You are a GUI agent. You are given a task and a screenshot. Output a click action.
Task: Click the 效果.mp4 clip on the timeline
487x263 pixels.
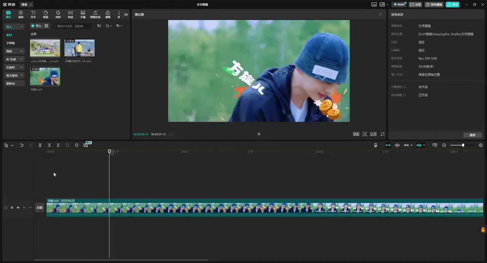265,208
